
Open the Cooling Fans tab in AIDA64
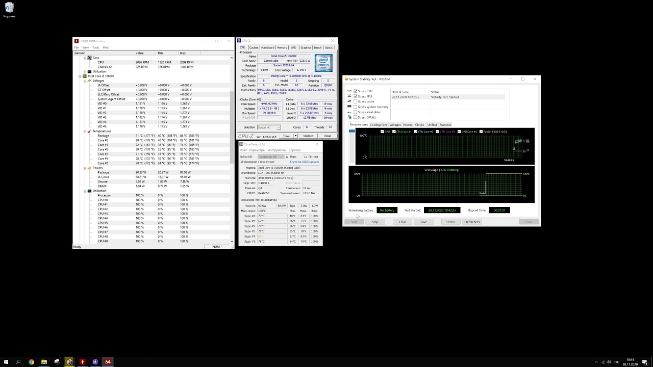pyautogui.click(x=379, y=125)
